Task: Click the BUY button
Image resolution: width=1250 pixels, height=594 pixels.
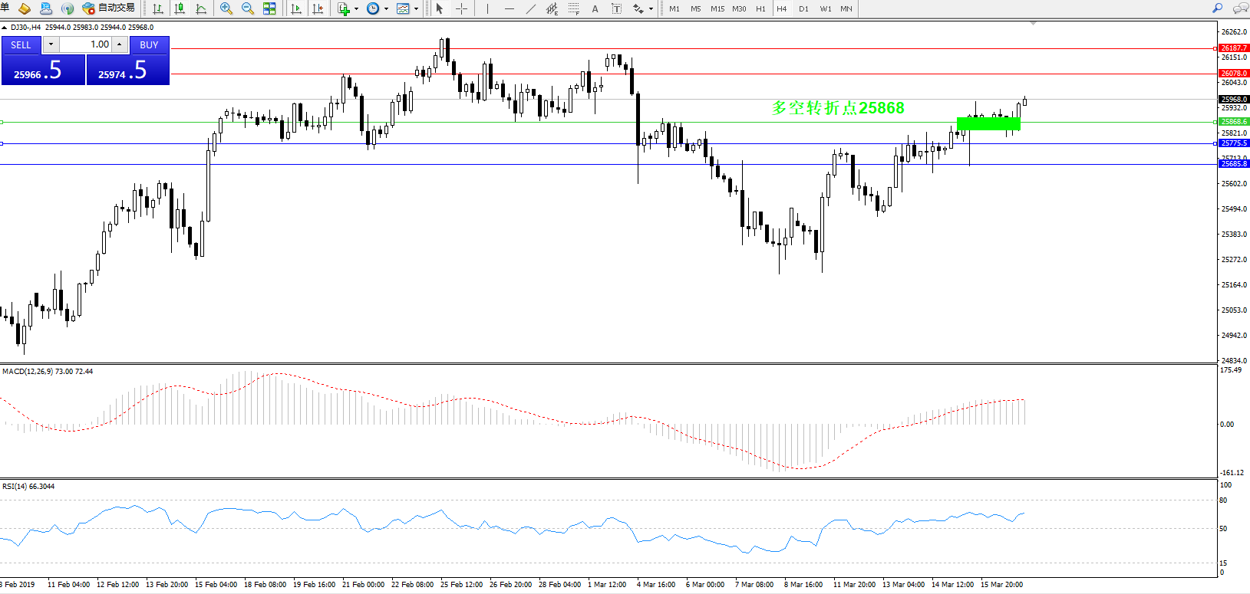Action: (x=149, y=45)
